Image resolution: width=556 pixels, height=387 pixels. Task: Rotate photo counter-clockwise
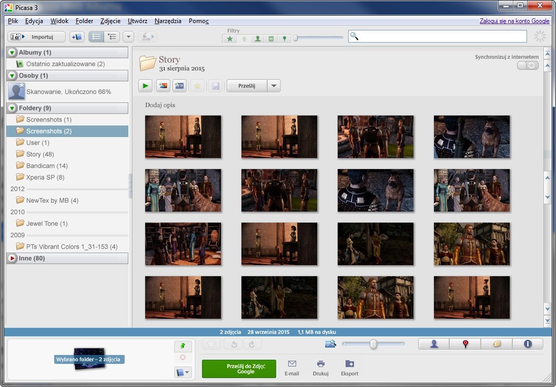234,344
